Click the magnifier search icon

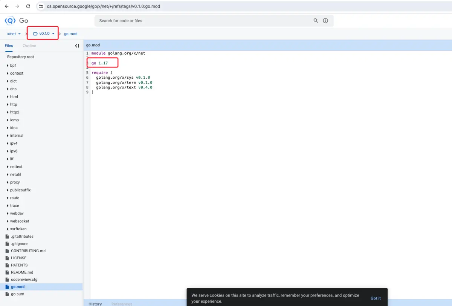click(316, 21)
